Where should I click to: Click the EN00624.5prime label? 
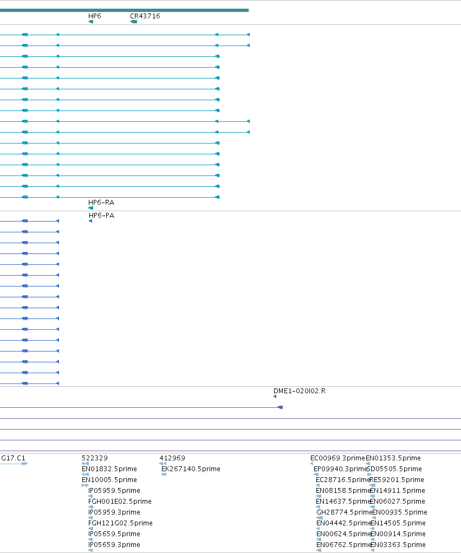(x=343, y=534)
